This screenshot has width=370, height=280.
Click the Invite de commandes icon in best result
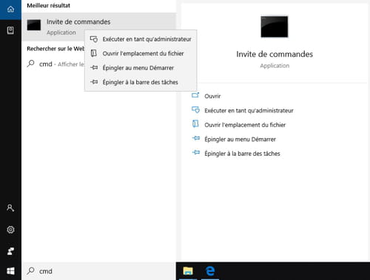(34, 25)
